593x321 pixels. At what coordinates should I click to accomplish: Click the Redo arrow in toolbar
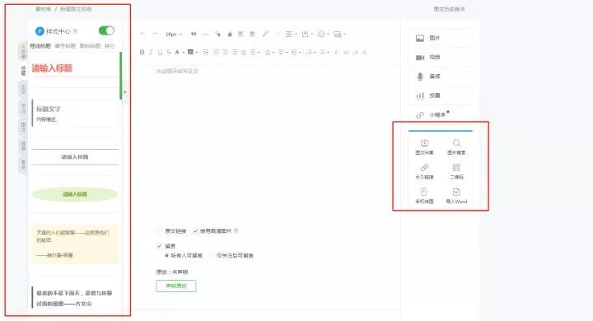click(x=154, y=34)
